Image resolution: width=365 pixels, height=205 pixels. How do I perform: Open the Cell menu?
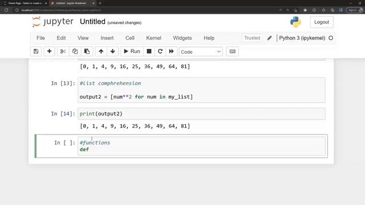coord(130,38)
